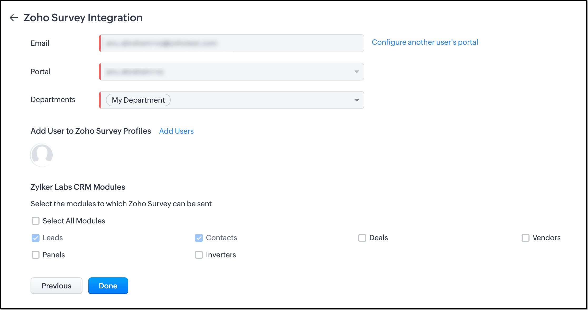This screenshot has width=588, height=310.
Task: Open the Add Users link
Action: click(176, 131)
